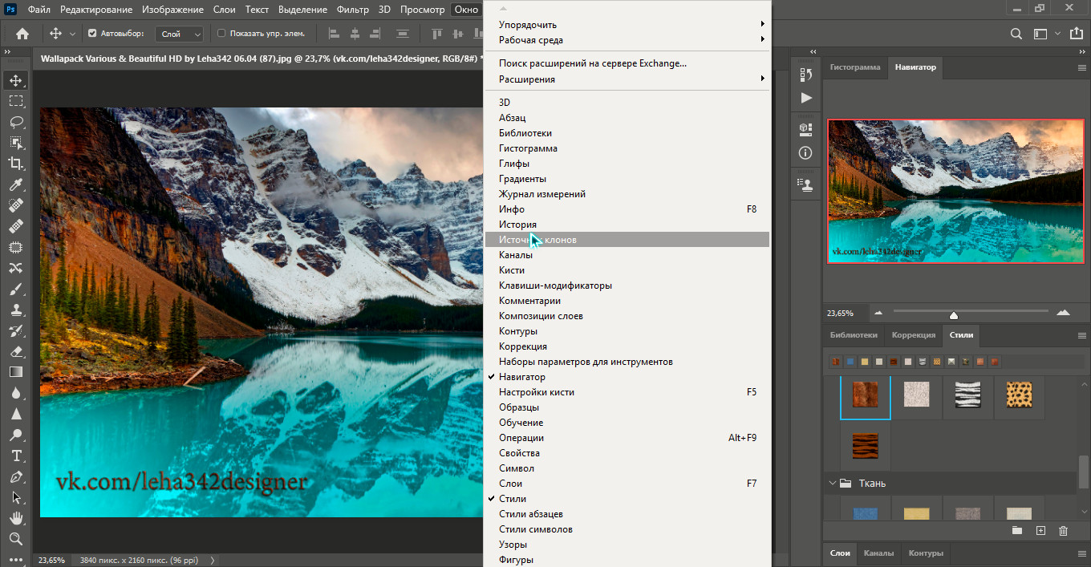Choose История from the Окно menu

point(518,225)
